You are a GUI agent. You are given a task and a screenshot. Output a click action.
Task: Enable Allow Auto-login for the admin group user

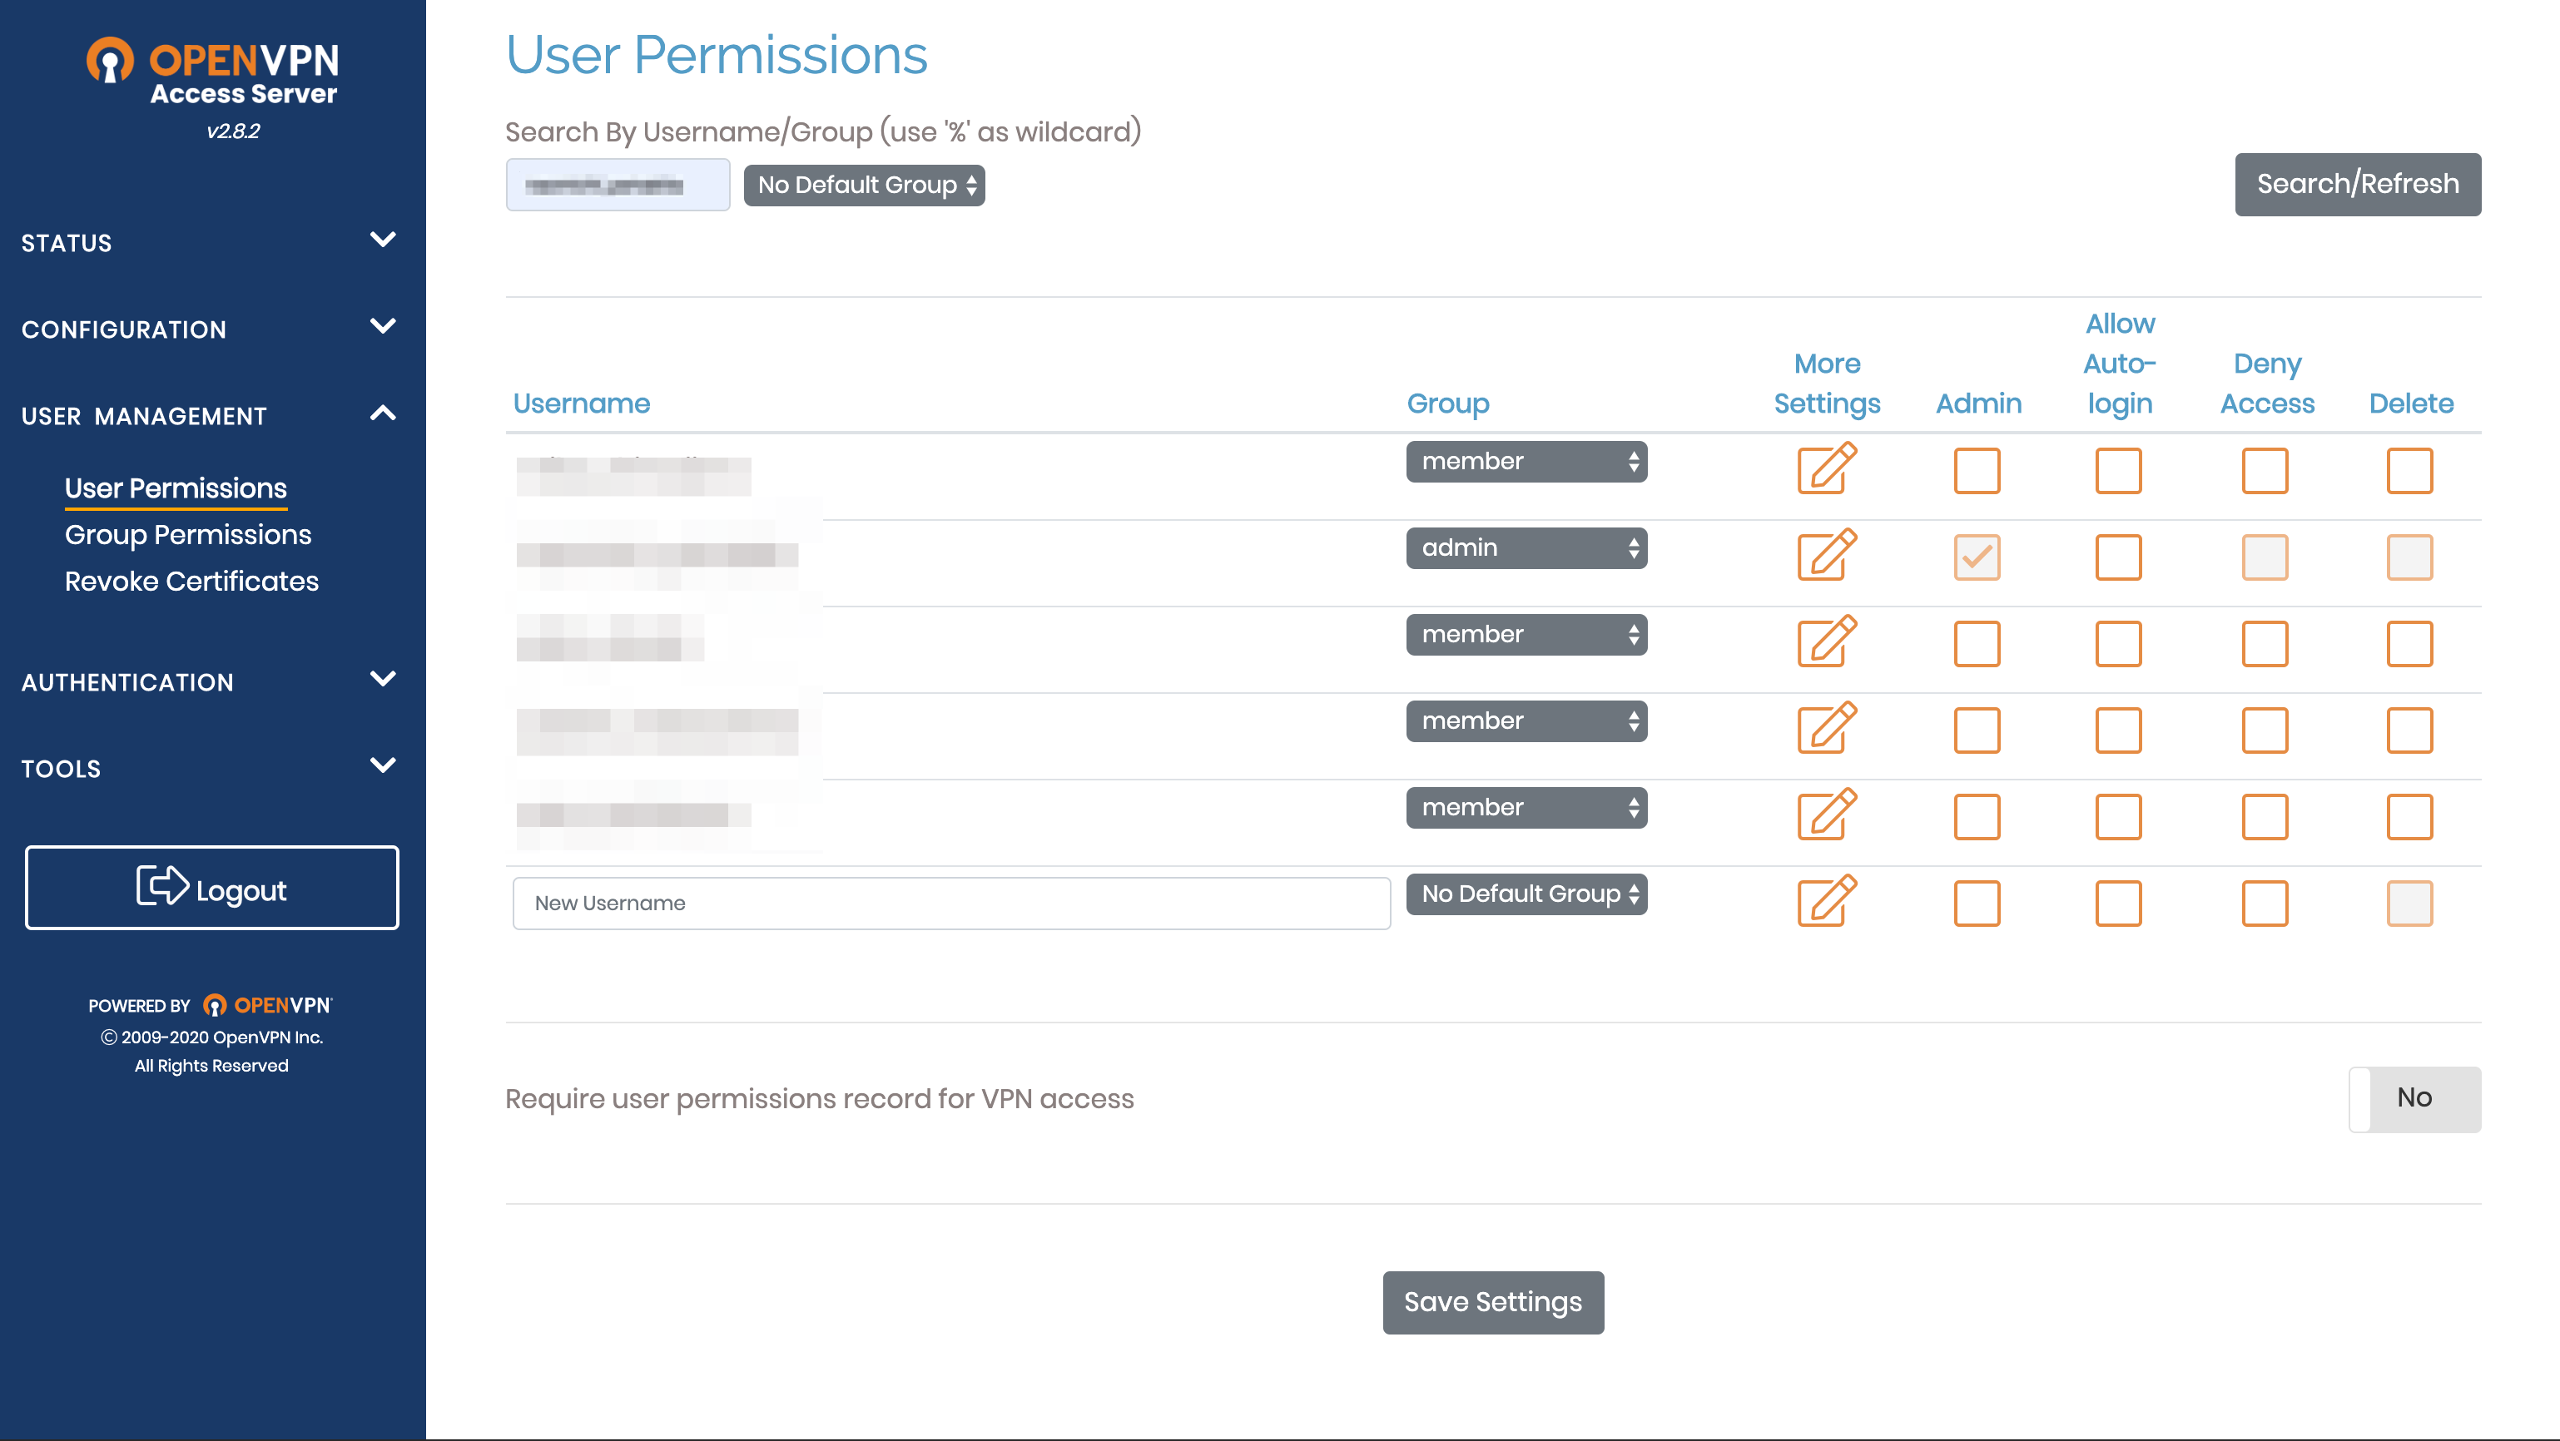[x=2118, y=557]
